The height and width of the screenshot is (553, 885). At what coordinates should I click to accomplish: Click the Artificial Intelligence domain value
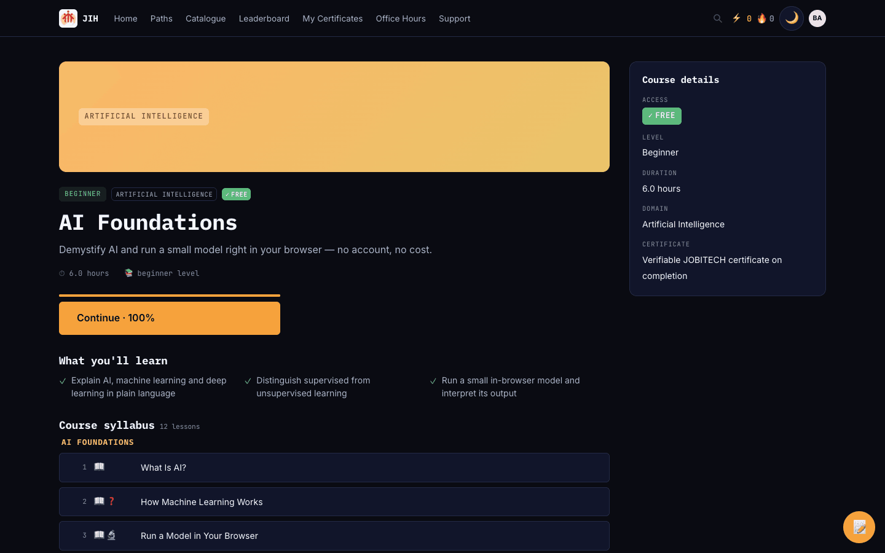coord(683,224)
